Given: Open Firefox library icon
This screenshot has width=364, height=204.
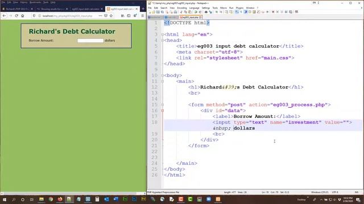Looking at the screenshot, I should point(123,16).
